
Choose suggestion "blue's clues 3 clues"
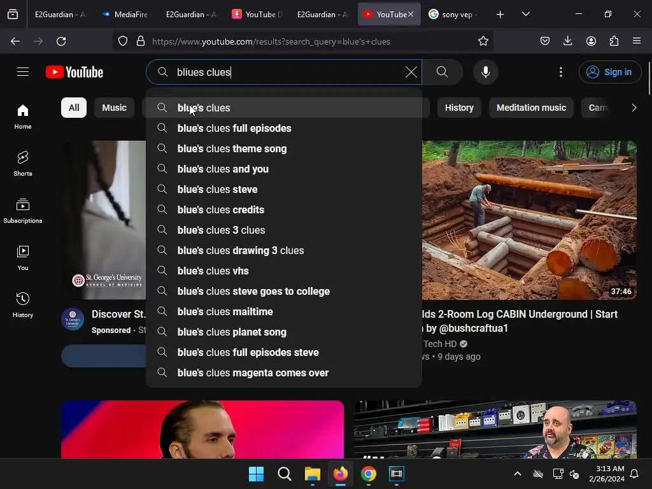[x=284, y=230]
